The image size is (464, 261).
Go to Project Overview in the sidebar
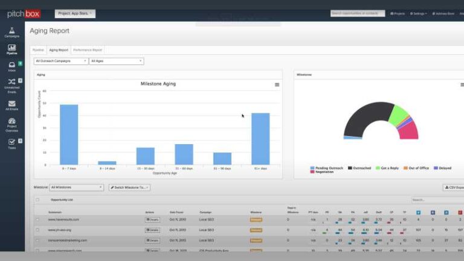click(12, 124)
